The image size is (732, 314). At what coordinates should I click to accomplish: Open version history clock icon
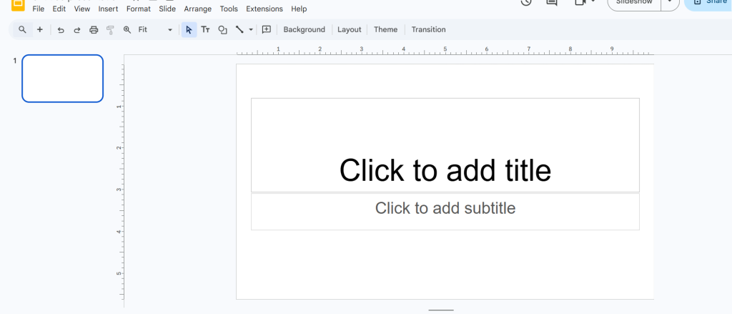(526, 2)
